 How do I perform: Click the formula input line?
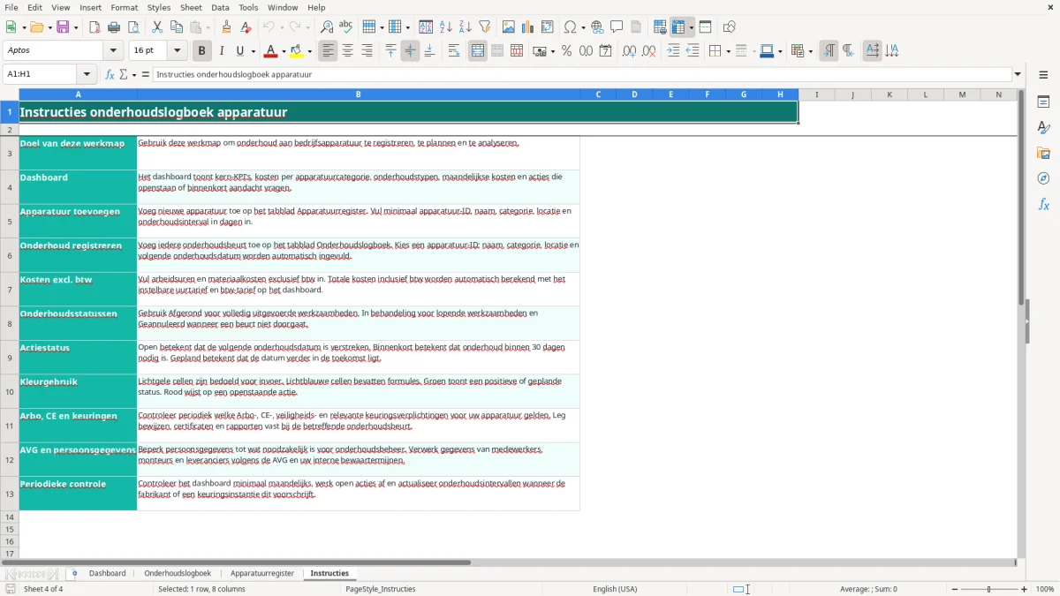[x=582, y=74]
